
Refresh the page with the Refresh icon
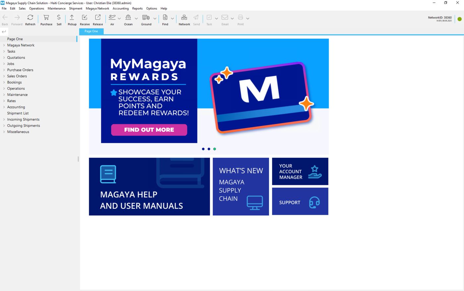click(x=30, y=17)
